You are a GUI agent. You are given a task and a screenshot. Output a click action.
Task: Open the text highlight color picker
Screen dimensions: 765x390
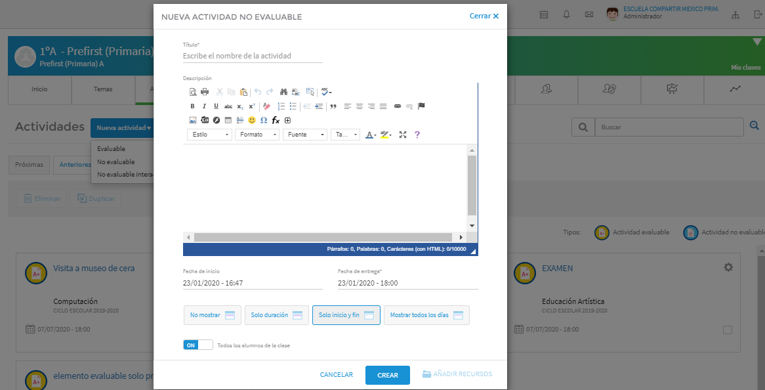point(385,135)
